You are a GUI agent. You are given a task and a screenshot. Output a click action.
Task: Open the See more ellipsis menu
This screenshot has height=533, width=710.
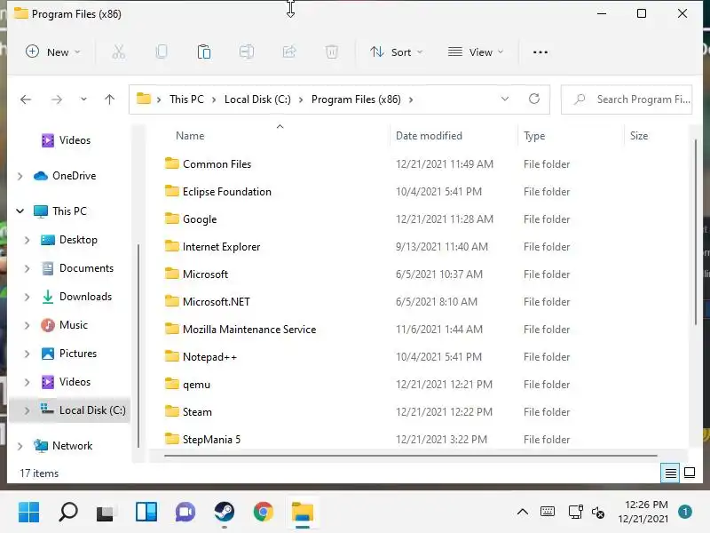tap(540, 52)
